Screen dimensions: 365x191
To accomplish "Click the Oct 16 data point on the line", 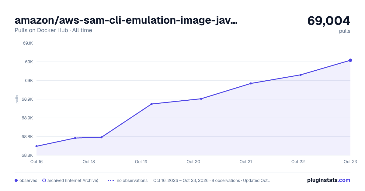I will coord(36,146).
